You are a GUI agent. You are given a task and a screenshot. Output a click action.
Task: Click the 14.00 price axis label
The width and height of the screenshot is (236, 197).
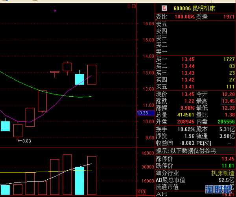148,56
